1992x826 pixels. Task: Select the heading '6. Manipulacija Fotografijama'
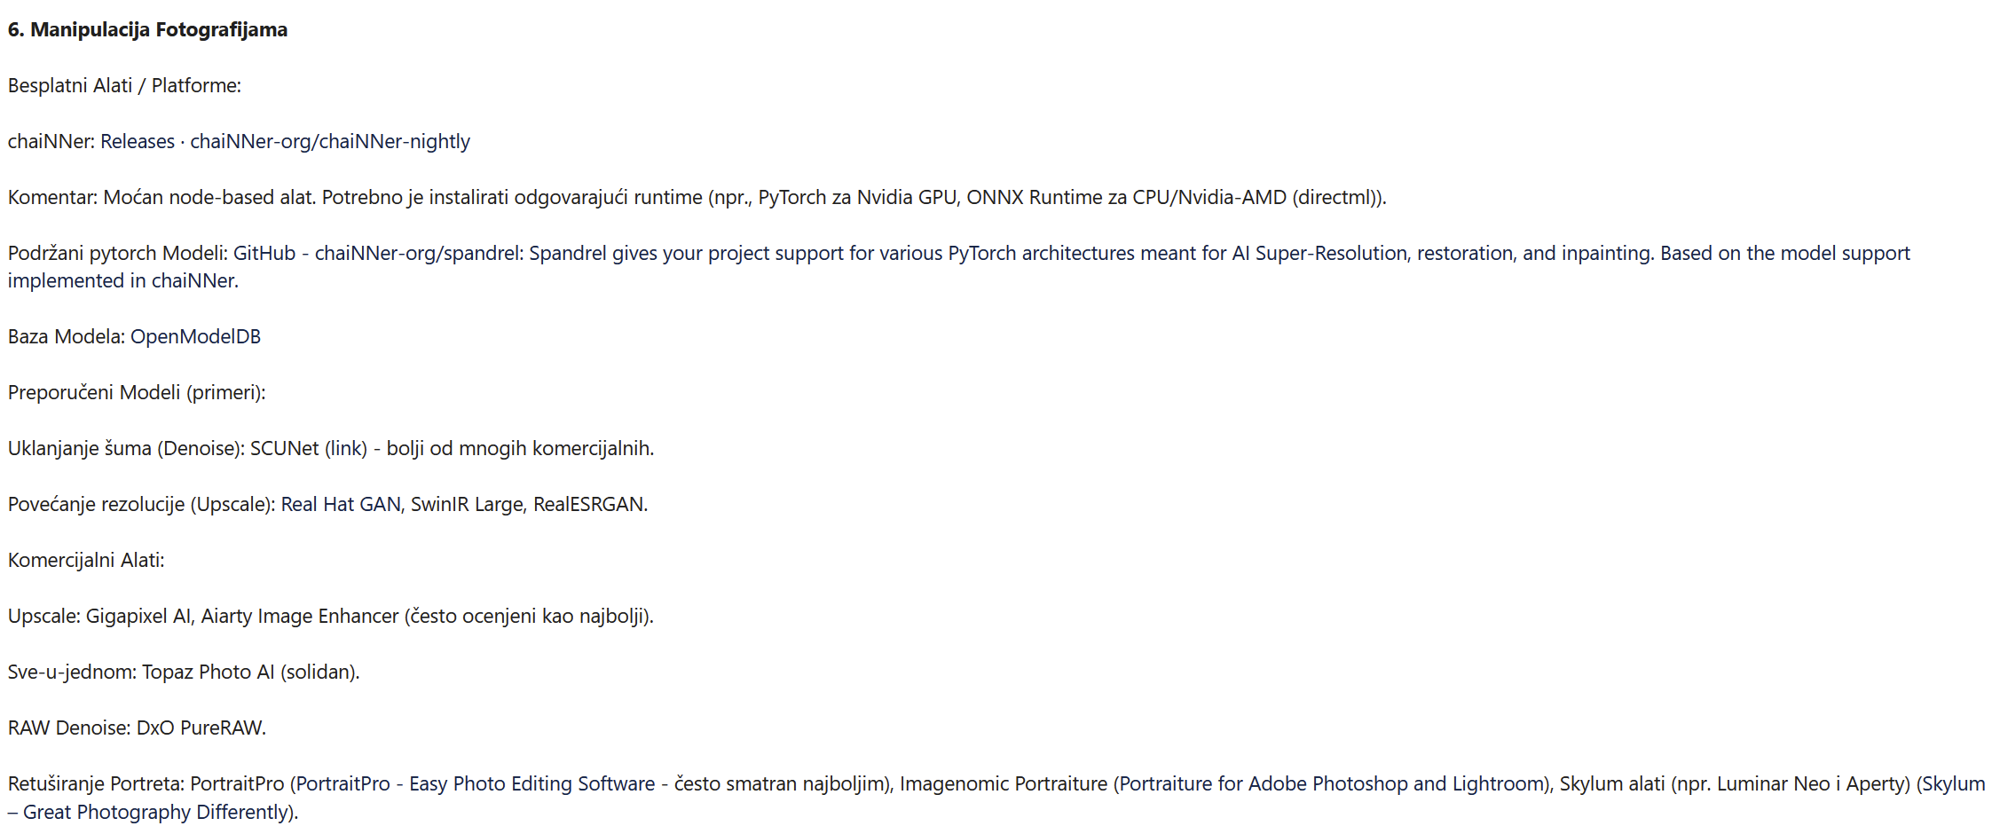click(x=147, y=29)
